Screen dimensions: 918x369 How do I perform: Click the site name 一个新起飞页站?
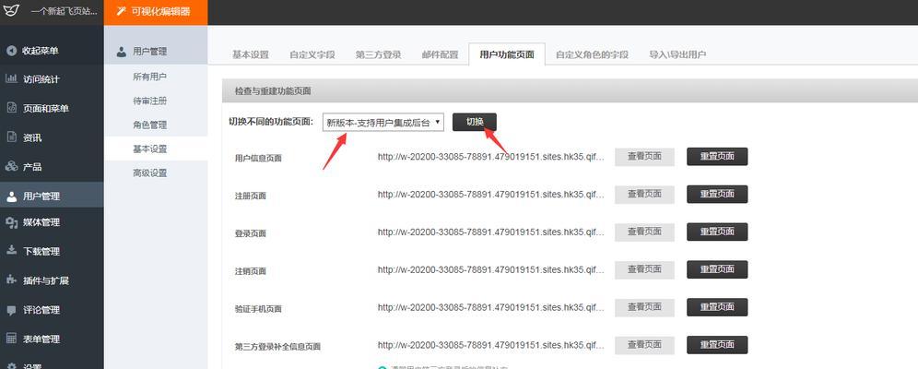[x=64, y=12]
